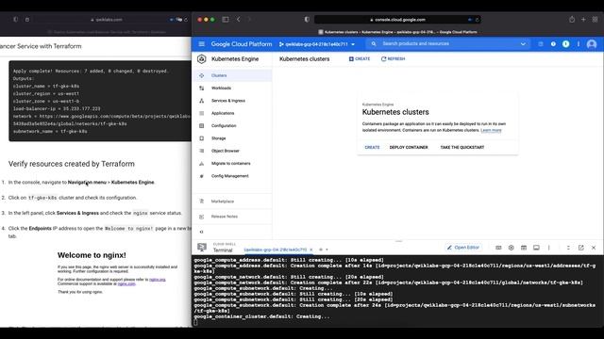Image resolution: width=604 pixels, height=339 pixels.
Task: Click the toolbar CREATE button
Action: tap(360, 58)
